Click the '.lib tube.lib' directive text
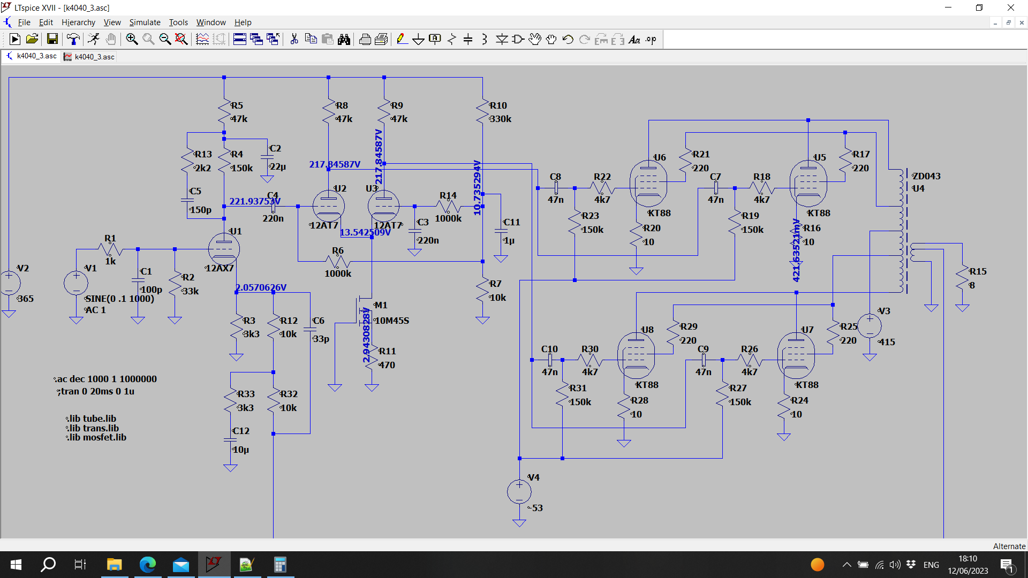 click(x=91, y=419)
